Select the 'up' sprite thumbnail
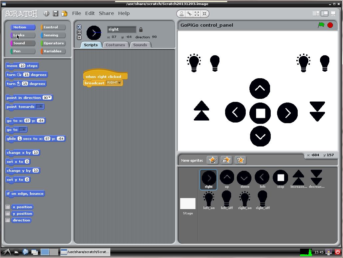343x258 pixels. tap(227, 179)
